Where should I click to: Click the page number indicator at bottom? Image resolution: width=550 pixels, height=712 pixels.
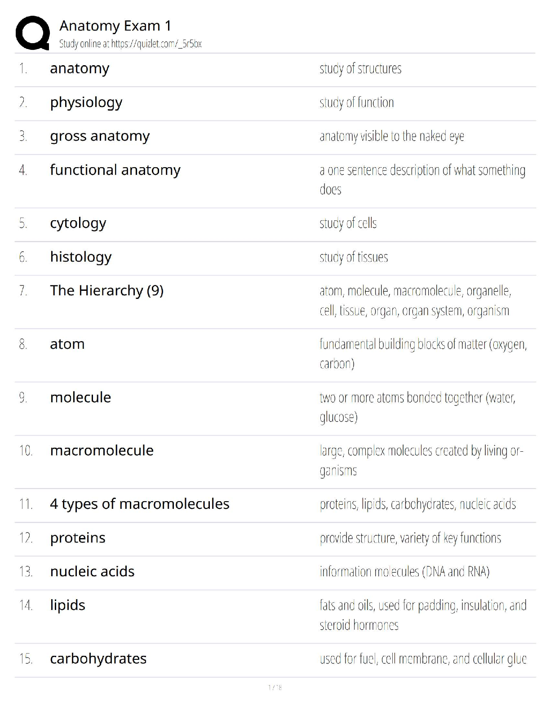[x=275, y=687]
